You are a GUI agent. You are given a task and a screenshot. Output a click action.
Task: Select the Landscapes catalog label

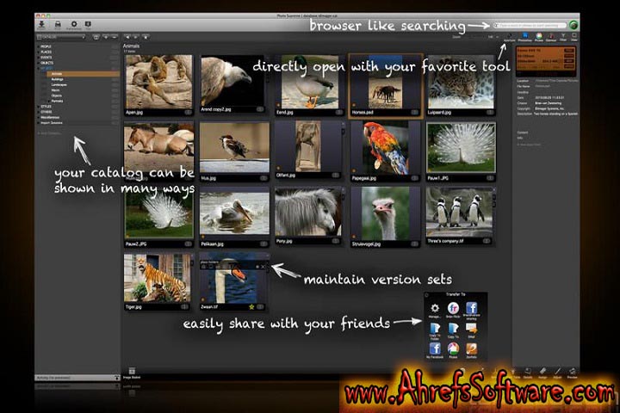coord(59,84)
